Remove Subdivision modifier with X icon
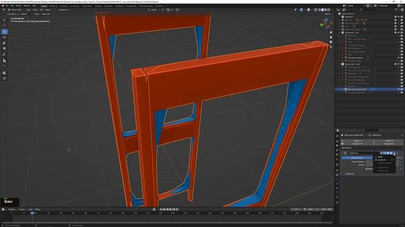Screen dimensions: 405x227 pyautogui.click(x=397, y=153)
